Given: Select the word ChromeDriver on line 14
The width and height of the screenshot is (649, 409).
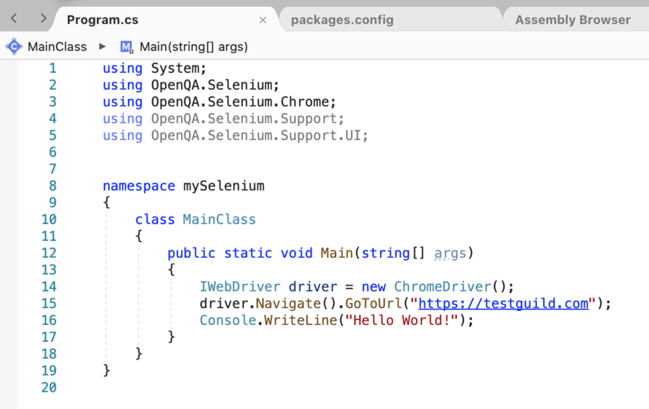Looking at the screenshot, I should (442, 286).
